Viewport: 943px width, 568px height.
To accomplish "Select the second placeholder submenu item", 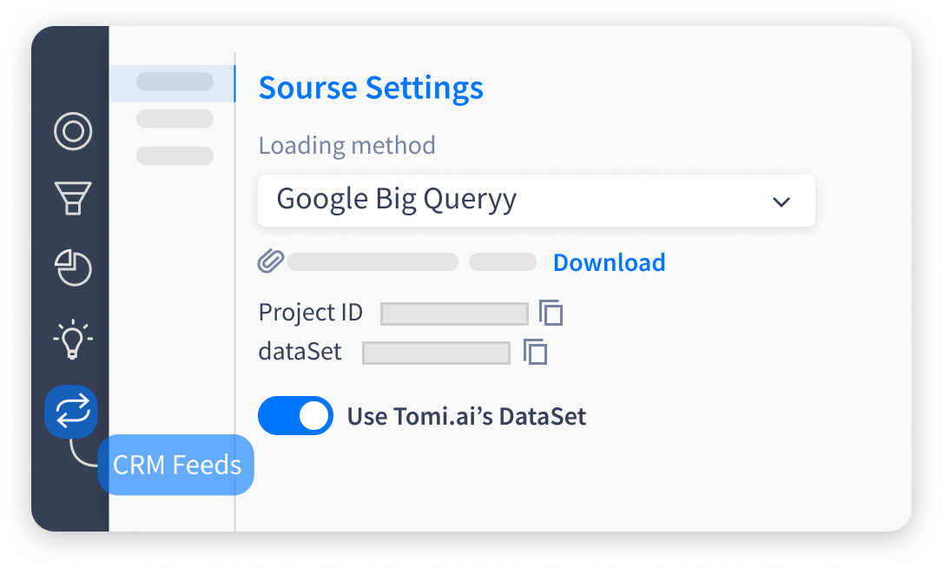I will point(175,118).
